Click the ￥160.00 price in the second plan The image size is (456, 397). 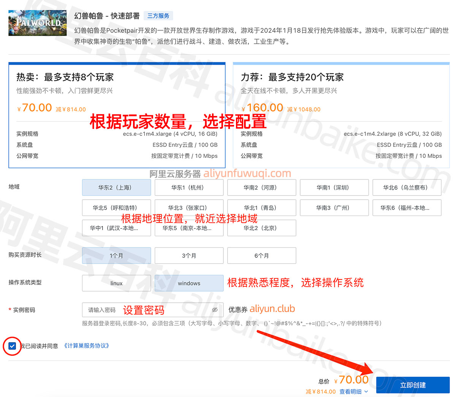pos(262,108)
